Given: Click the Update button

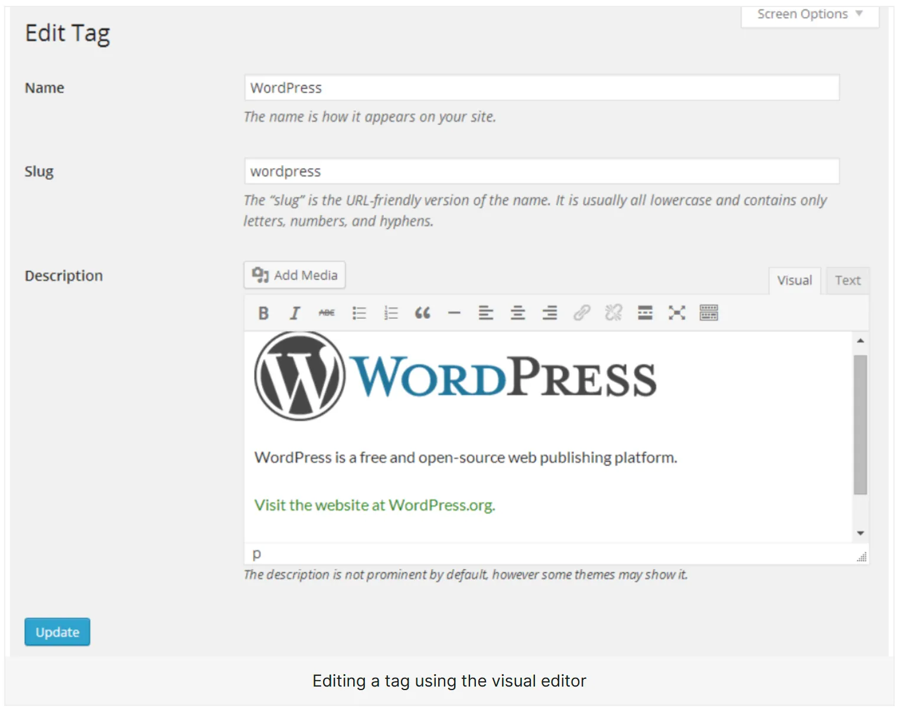Looking at the screenshot, I should point(57,632).
